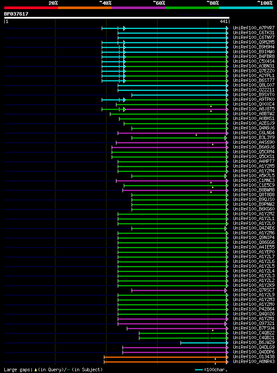Click the UniRef100_Q8T8D8 label
The image size is (277, 373).
(254, 195)
